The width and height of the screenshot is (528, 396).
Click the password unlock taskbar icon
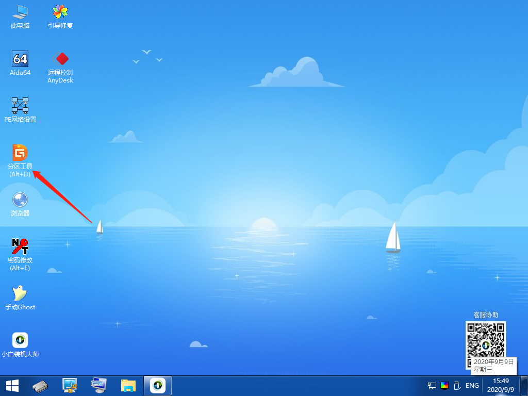coord(70,385)
